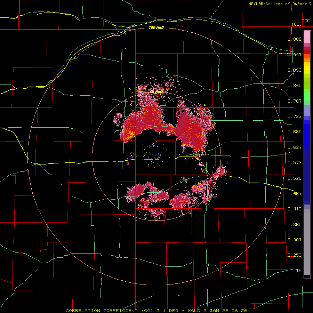Click the Correlation Coefficient product caption

(156, 311)
